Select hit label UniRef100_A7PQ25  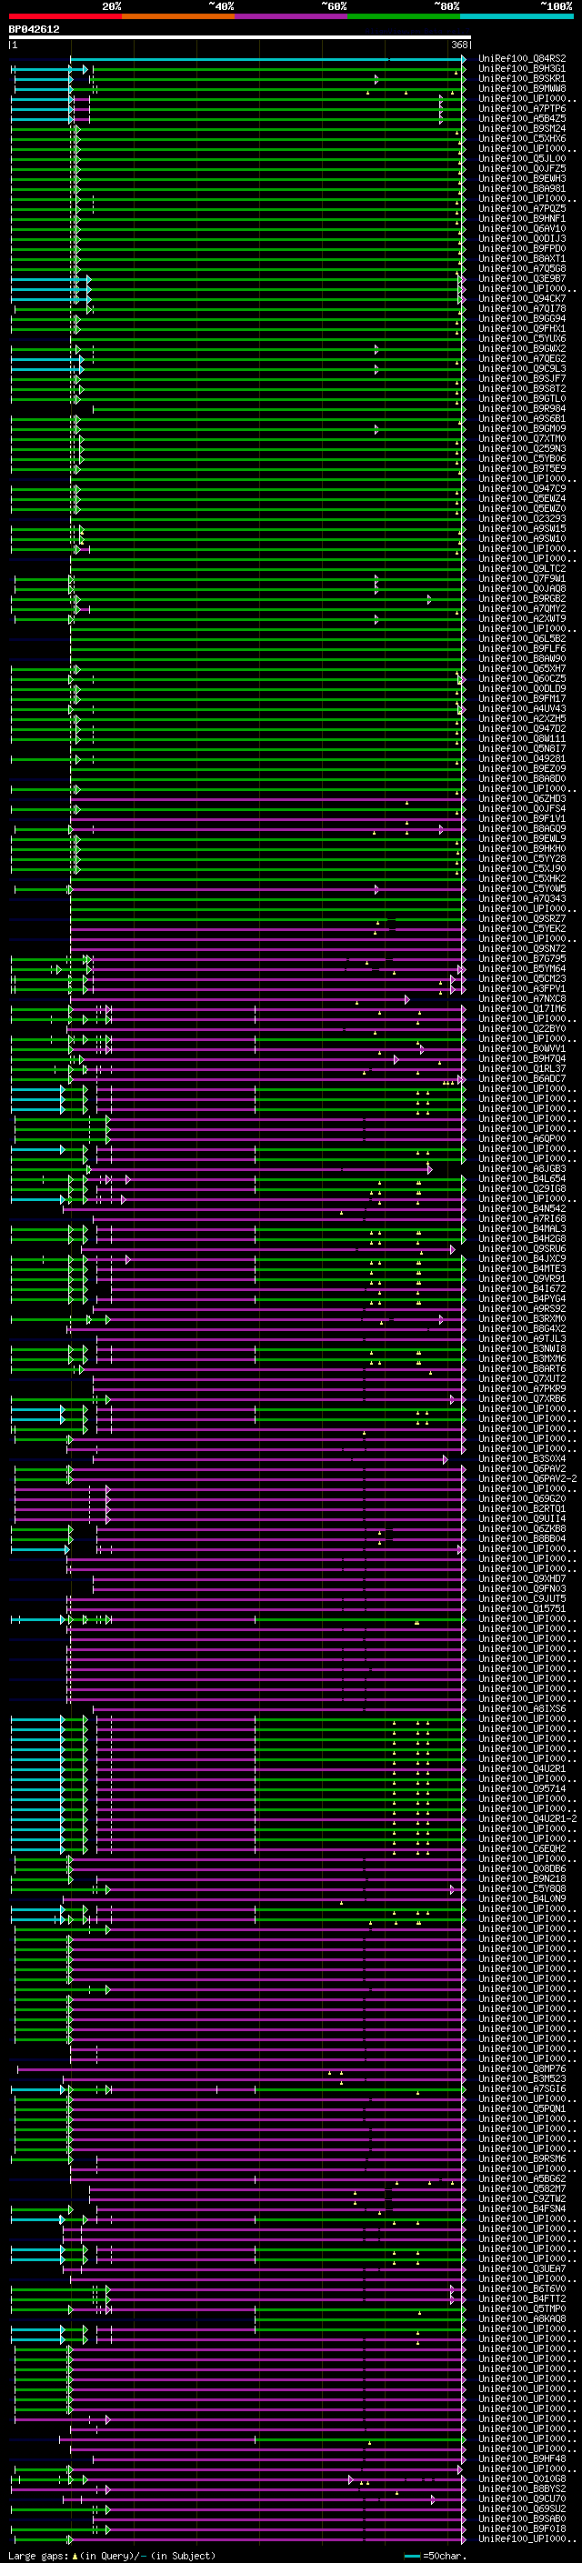tap(522, 209)
